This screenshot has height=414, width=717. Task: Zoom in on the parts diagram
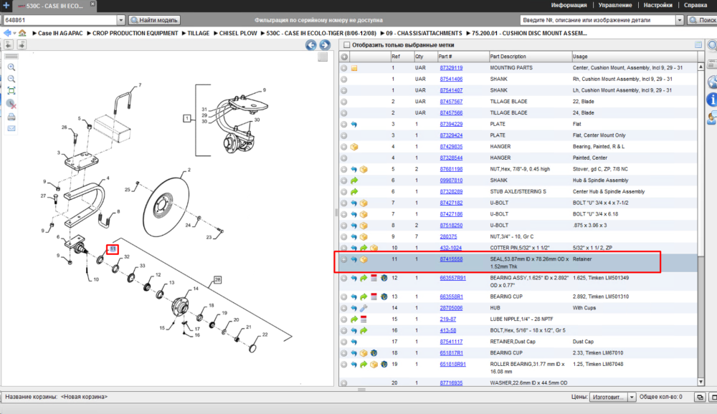[11, 67]
